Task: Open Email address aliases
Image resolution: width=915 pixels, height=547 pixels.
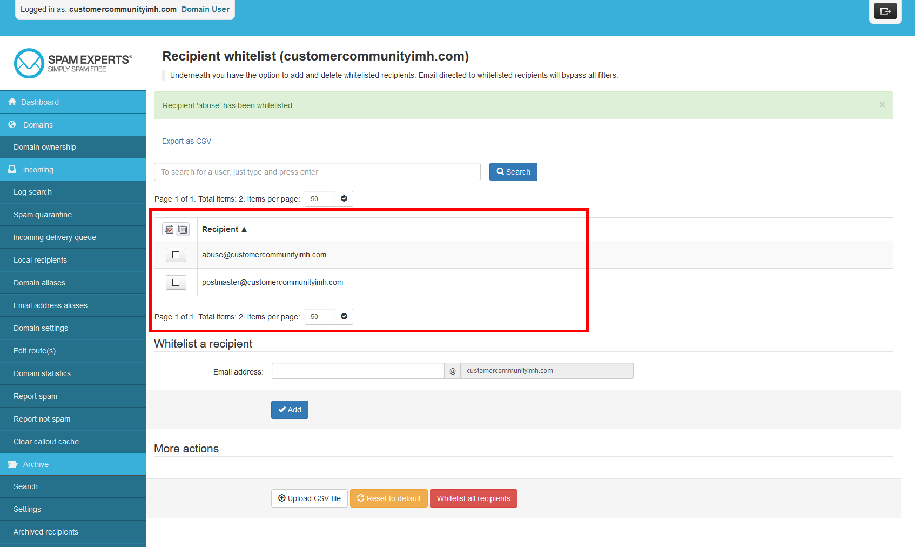Action: 73,305
